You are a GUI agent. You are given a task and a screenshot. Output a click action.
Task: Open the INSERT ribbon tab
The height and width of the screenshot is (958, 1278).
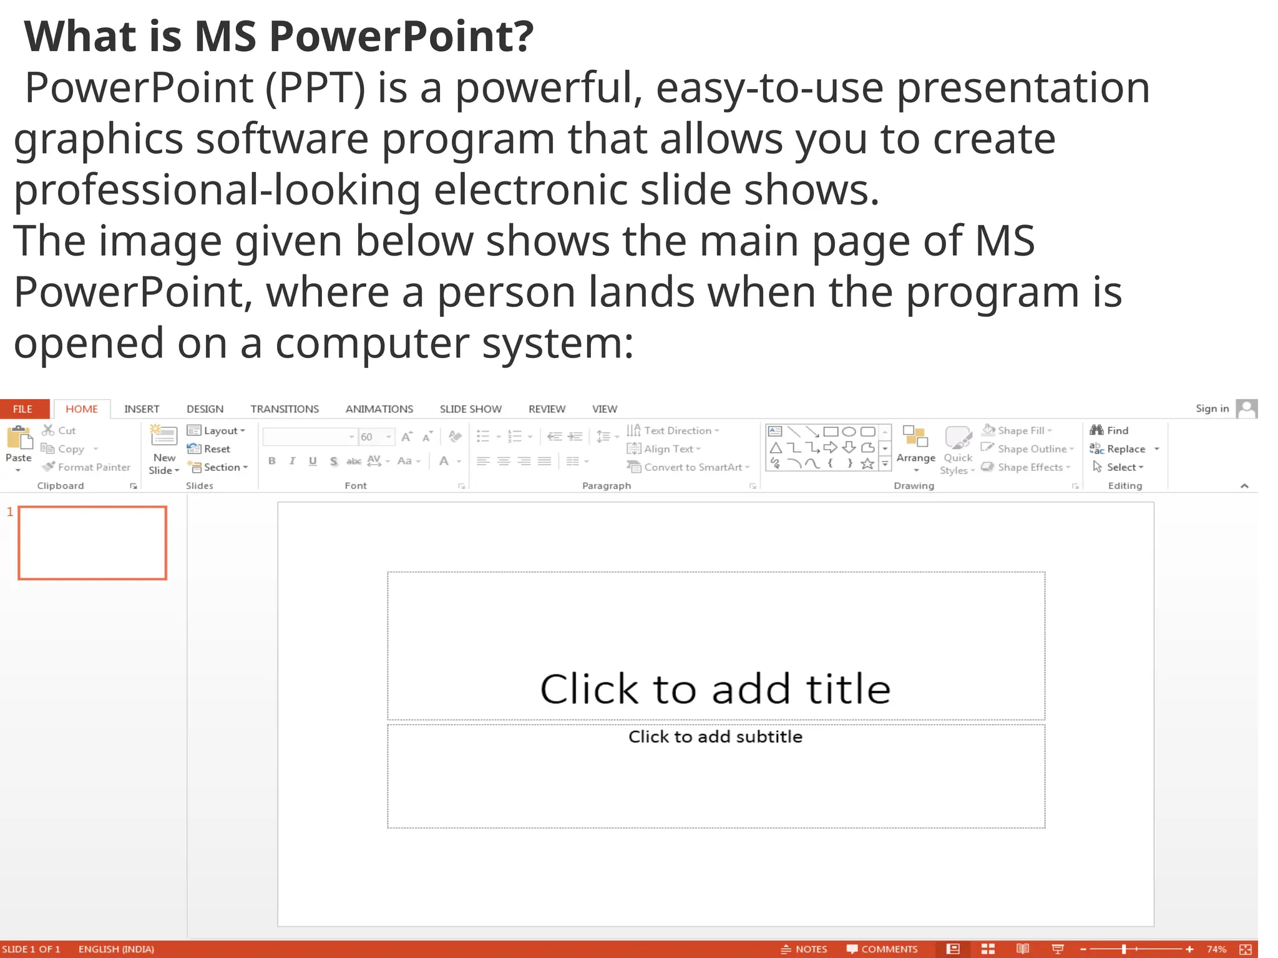coord(142,409)
